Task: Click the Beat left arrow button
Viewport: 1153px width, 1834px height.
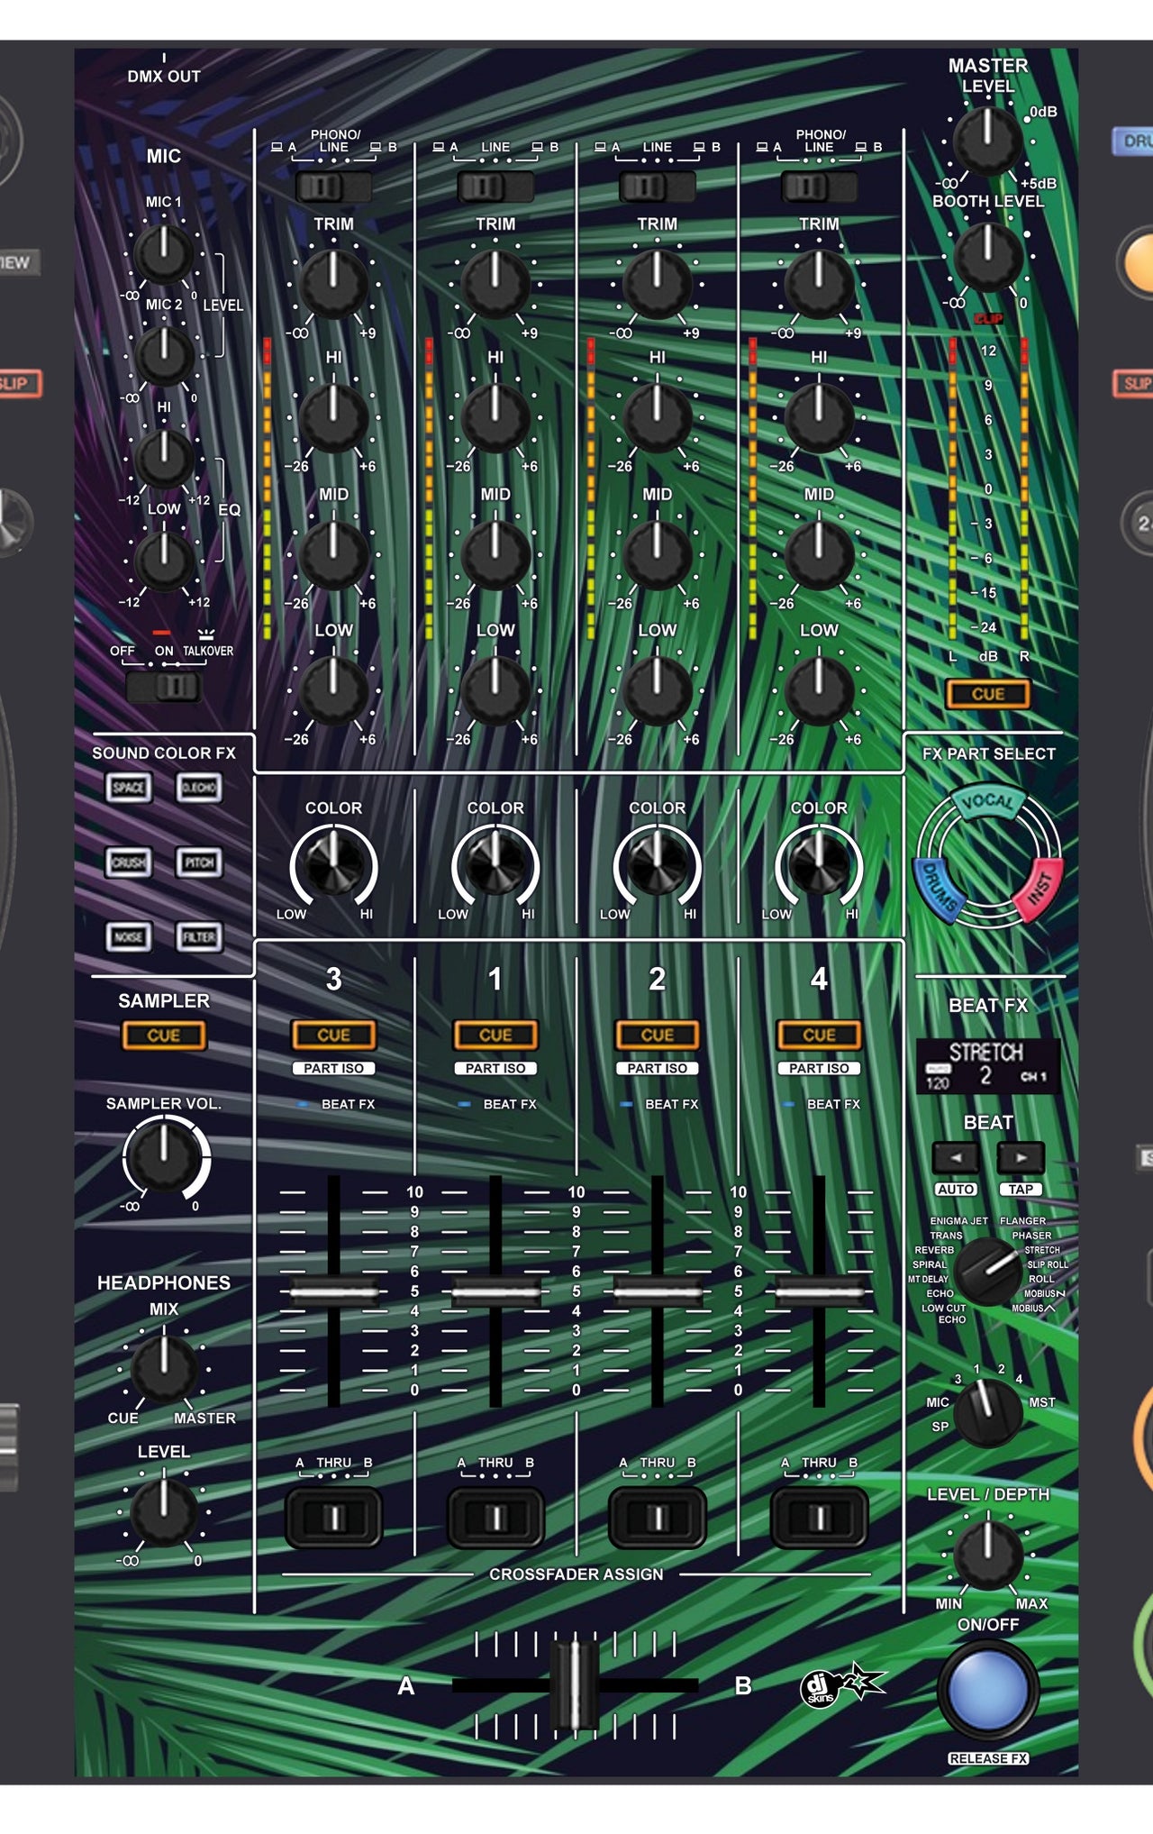Action: point(956,1157)
